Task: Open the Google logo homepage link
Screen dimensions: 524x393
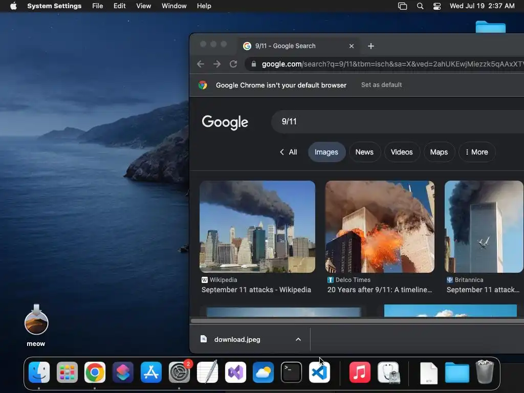Action: (x=225, y=122)
